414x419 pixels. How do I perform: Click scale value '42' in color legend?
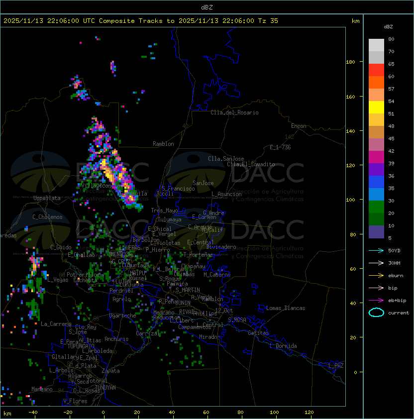point(391,151)
